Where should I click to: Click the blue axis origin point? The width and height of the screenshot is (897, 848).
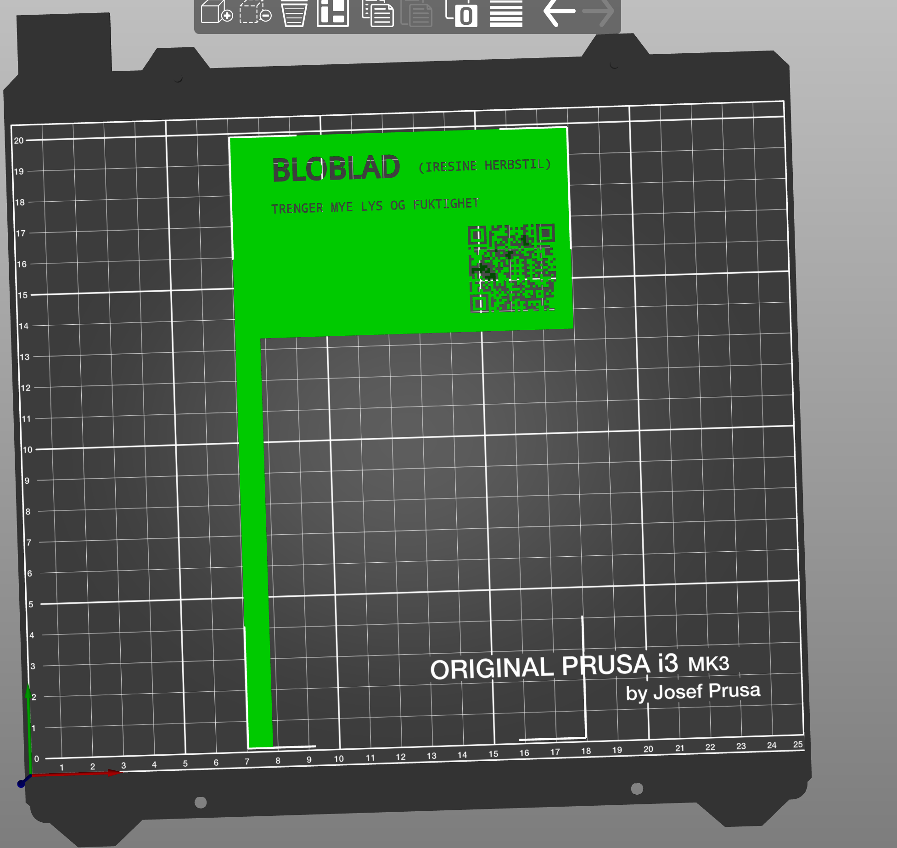(x=21, y=784)
